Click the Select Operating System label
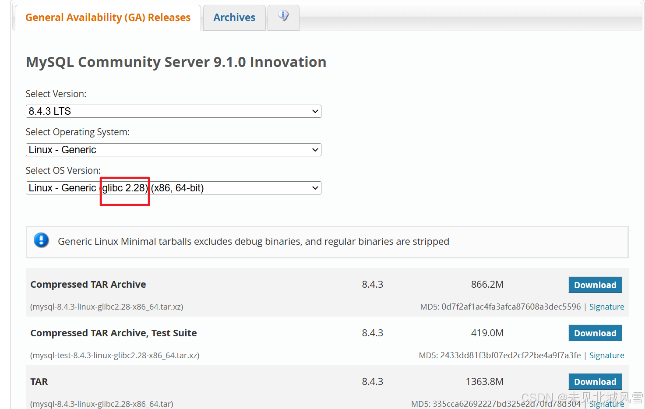 [78, 132]
